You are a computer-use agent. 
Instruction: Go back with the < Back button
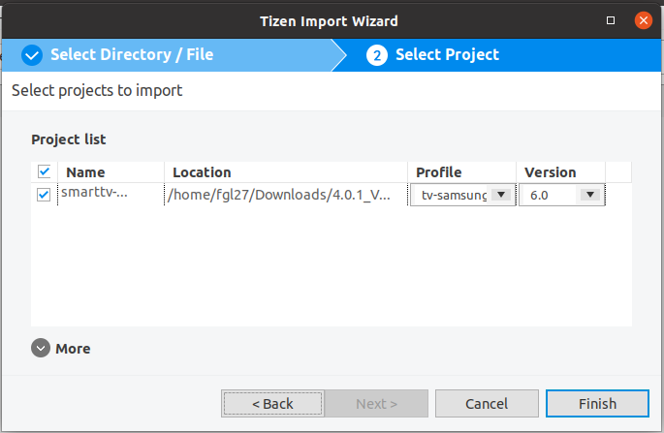pos(272,403)
